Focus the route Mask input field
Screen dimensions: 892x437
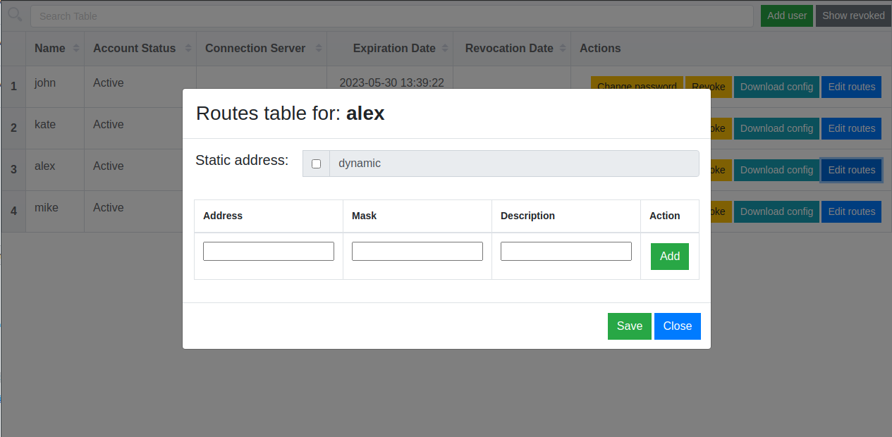[417, 251]
